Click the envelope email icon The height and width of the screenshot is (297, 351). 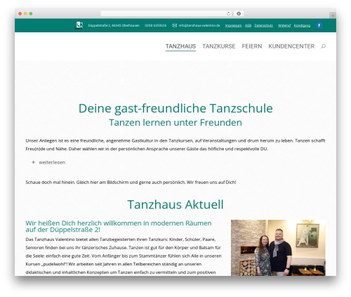174,25
